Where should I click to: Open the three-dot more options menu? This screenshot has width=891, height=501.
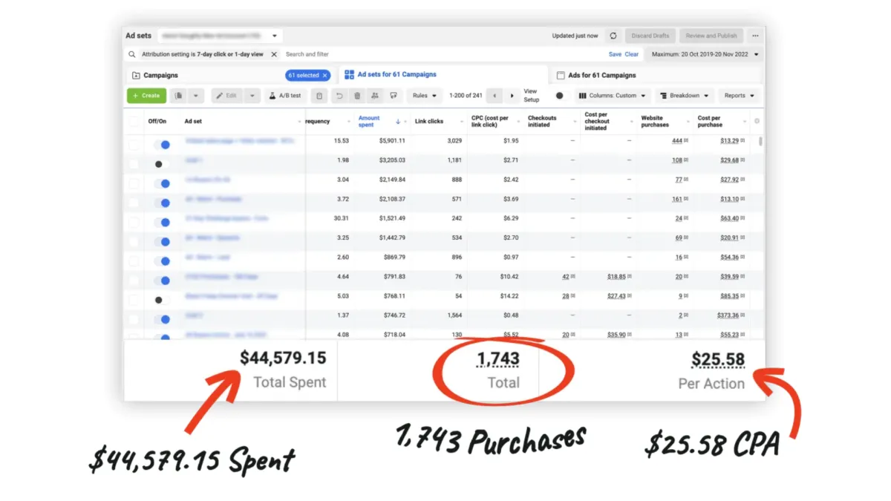[x=755, y=36]
